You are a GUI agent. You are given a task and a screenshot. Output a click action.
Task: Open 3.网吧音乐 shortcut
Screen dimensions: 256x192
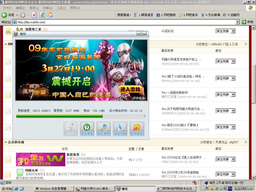(188, 15)
